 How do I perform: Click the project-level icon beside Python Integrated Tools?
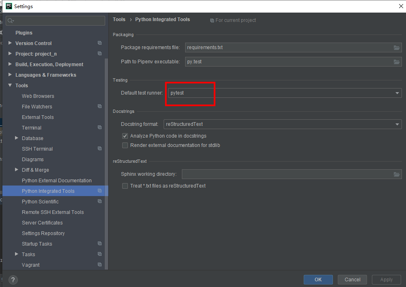[100, 191]
